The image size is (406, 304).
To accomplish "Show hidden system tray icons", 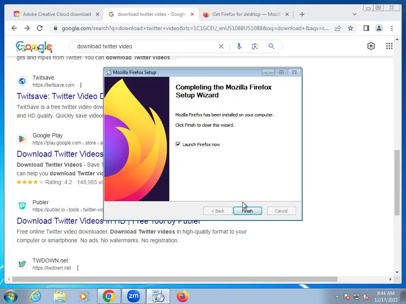I will (x=337, y=296).
